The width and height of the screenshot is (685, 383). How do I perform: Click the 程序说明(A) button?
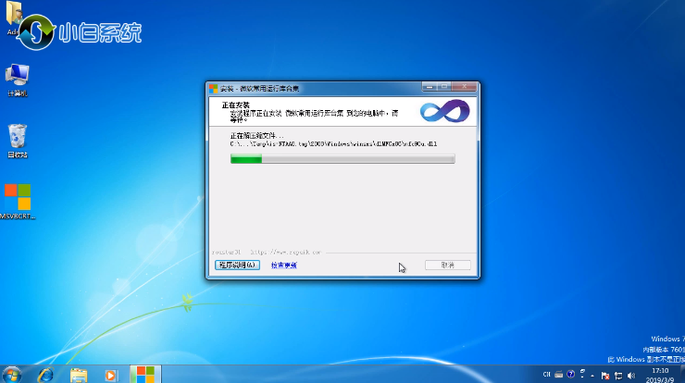click(235, 265)
